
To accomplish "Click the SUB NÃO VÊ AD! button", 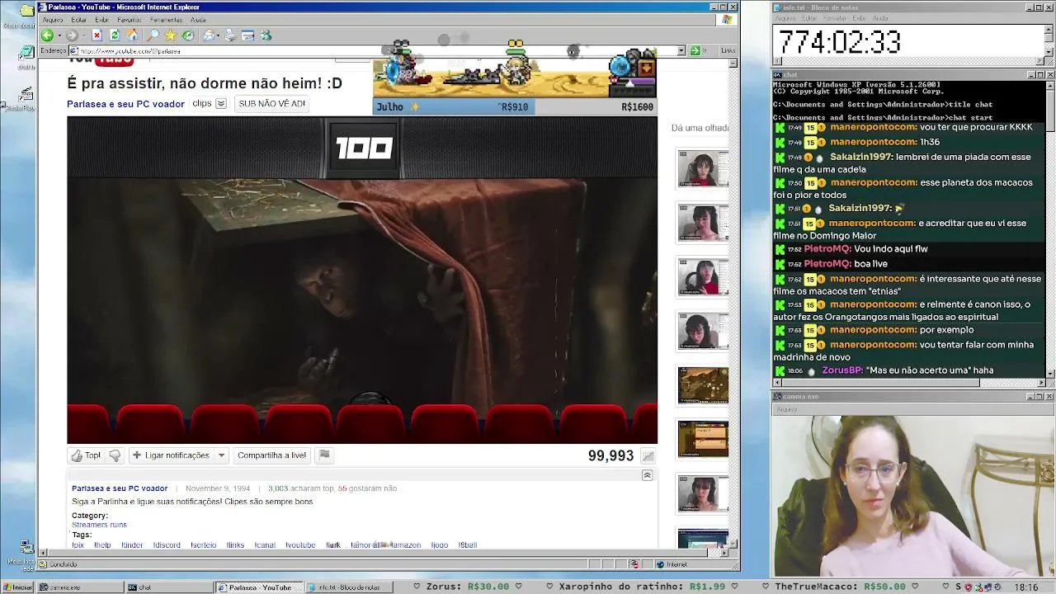I will (271, 104).
